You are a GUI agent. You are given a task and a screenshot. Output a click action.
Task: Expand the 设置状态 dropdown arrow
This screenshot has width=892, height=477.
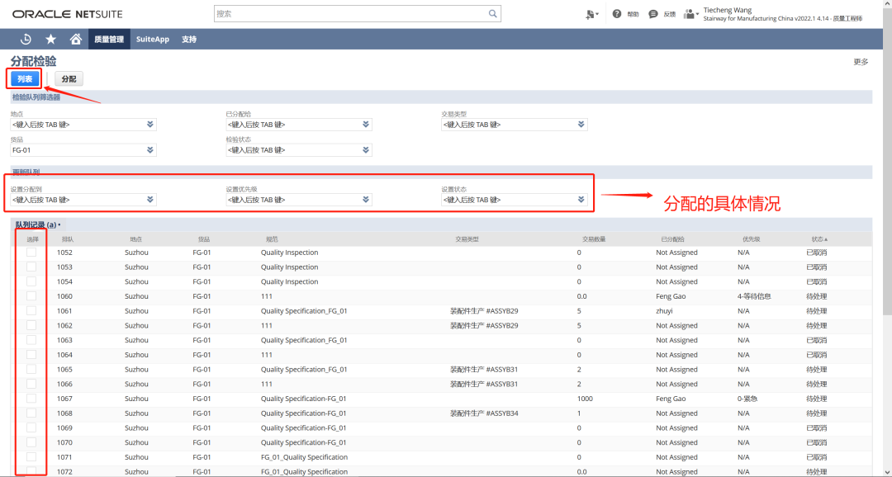coord(581,200)
